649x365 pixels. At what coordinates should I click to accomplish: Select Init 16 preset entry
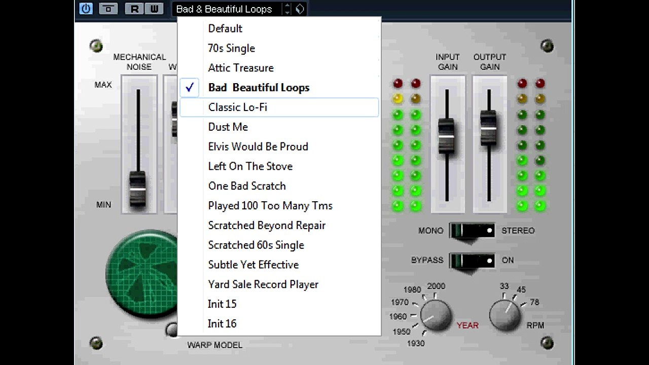point(279,323)
